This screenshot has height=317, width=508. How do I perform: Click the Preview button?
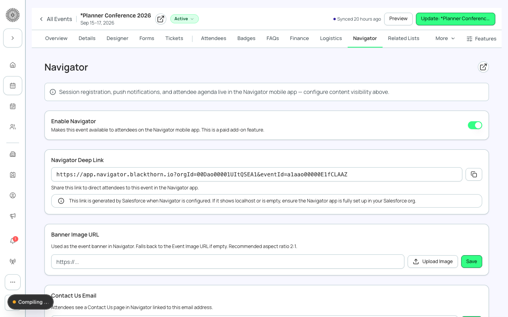tap(398, 19)
